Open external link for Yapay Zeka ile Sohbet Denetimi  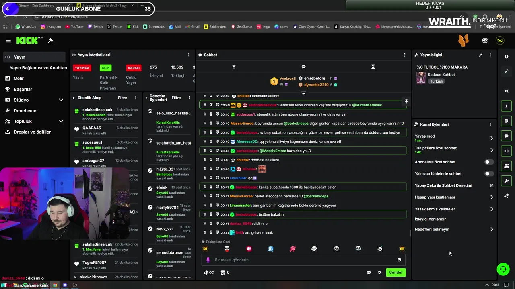(491, 185)
